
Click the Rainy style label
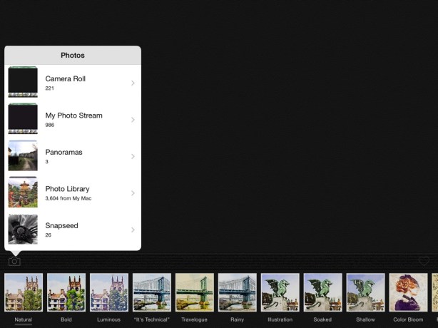237,319
